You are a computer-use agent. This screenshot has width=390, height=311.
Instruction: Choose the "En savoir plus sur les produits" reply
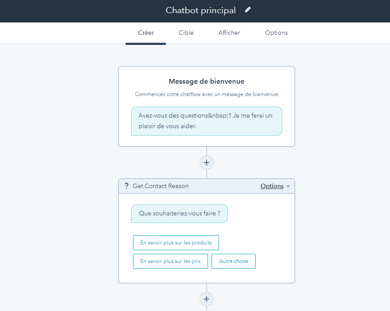coord(176,243)
